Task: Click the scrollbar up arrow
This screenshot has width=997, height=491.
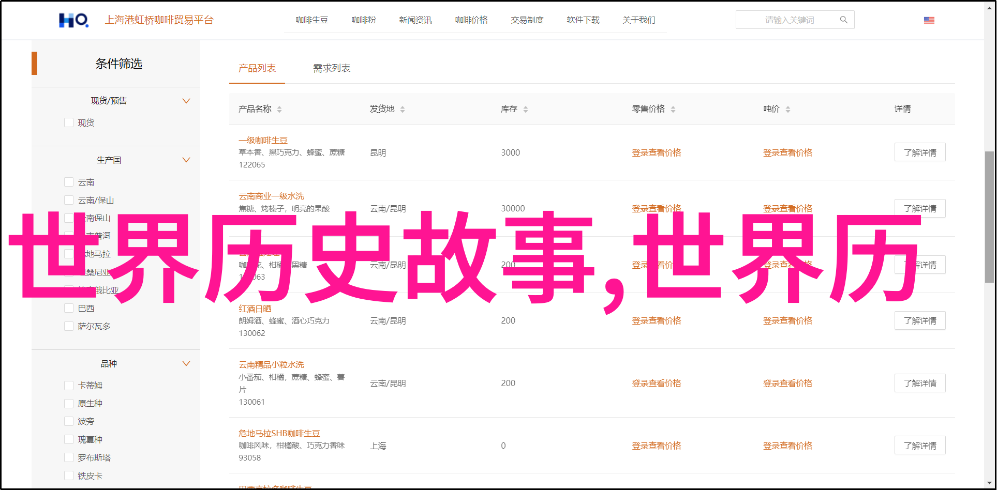Action: coord(989,8)
